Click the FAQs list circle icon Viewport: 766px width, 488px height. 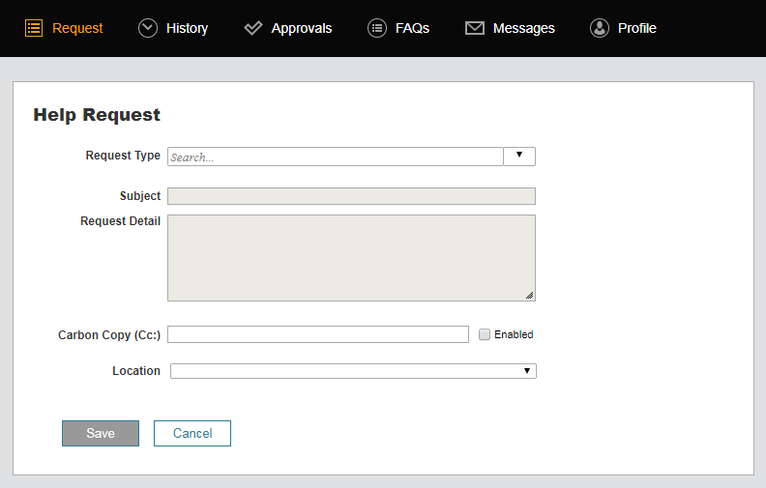point(377,28)
